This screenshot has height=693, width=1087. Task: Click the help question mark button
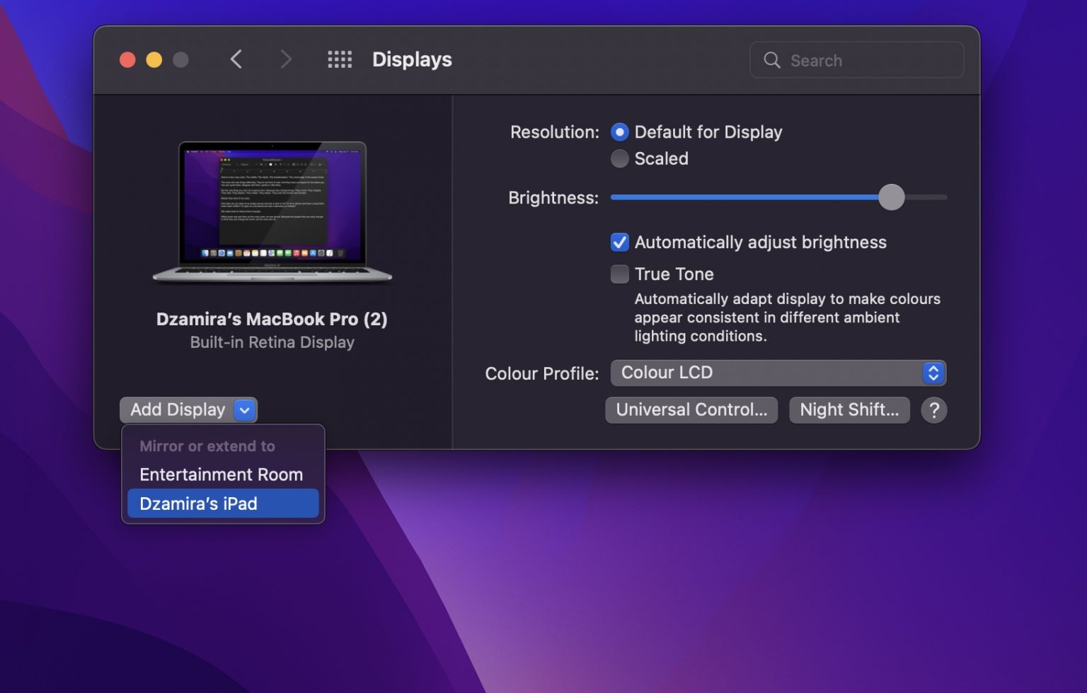(933, 410)
